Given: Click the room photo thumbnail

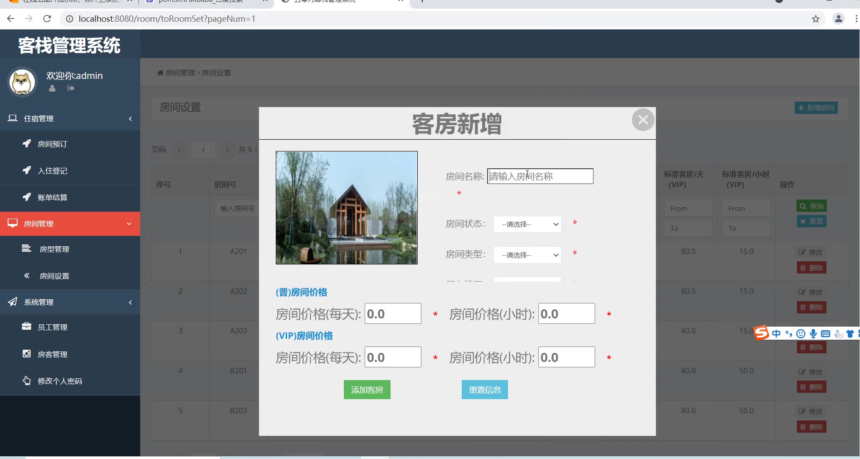Looking at the screenshot, I should click(347, 208).
